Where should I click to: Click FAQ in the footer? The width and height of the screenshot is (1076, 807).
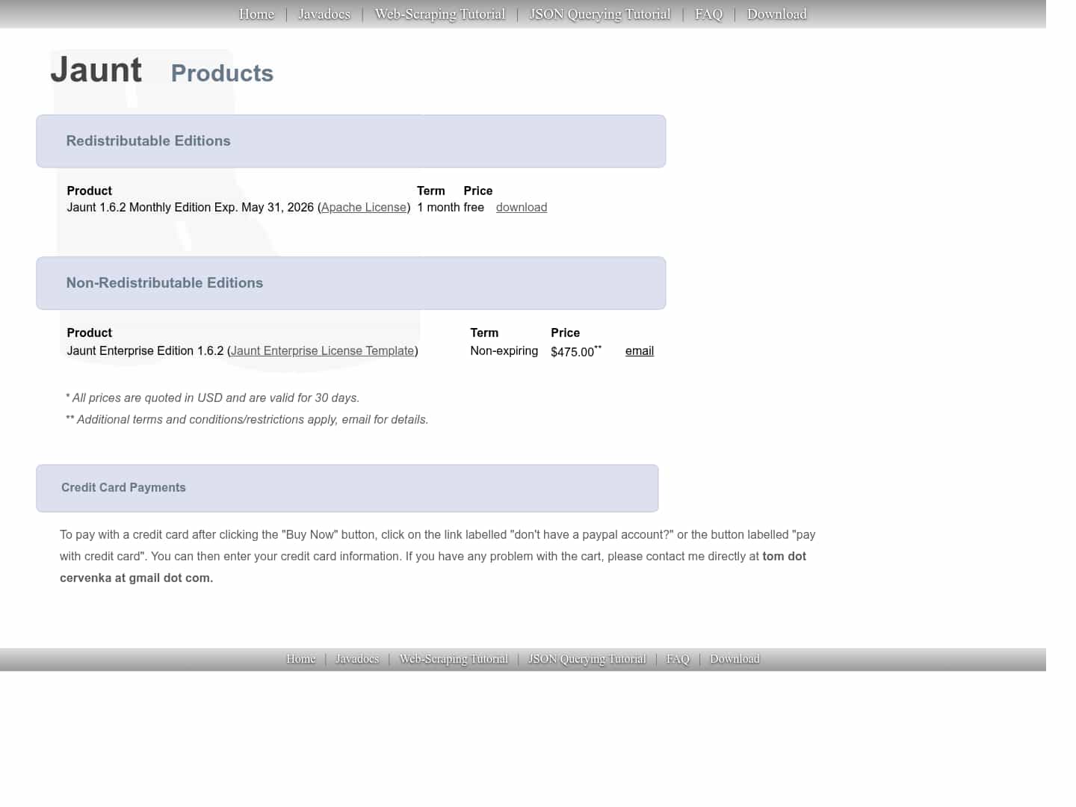coord(678,658)
